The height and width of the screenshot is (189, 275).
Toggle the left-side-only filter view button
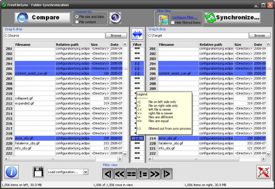click(x=108, y=174)
